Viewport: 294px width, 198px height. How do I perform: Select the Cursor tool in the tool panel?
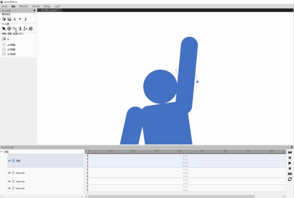click(x=4, y=29)
